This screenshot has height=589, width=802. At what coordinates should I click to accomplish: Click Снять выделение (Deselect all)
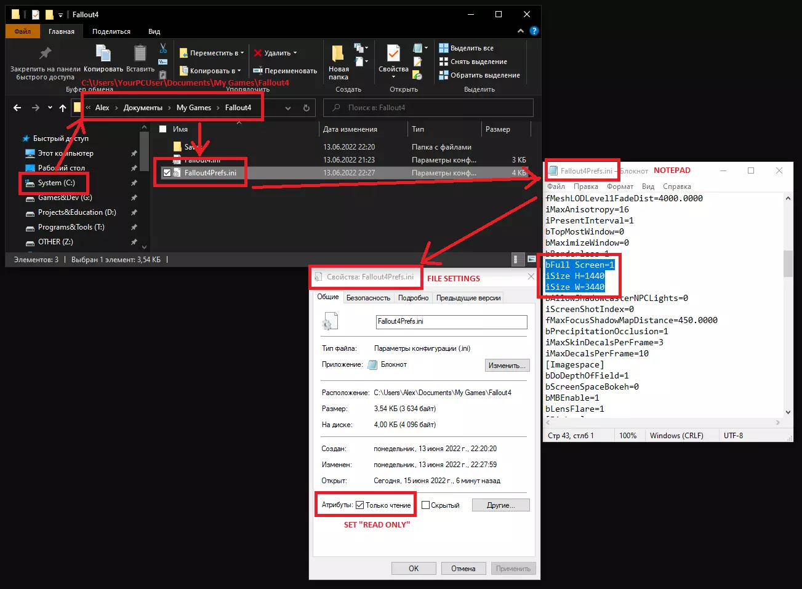pyautogui.click(x=473, y=62)
